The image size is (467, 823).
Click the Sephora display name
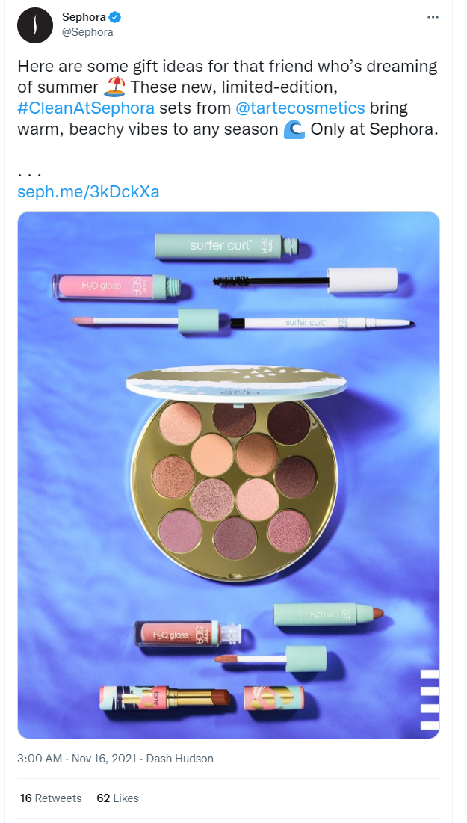click(x=84, y=18)
